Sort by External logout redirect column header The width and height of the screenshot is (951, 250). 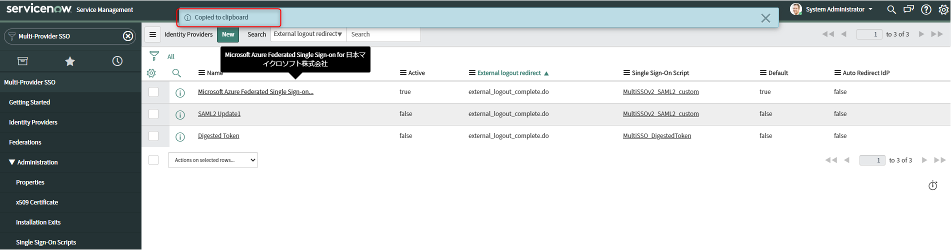tap(509, 73)
